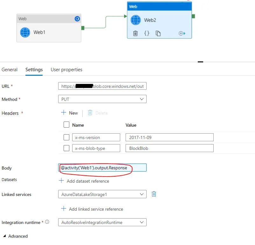Toggle the select-all headers checkbox
Screen dimensions: 255x245
click(66, 125)
